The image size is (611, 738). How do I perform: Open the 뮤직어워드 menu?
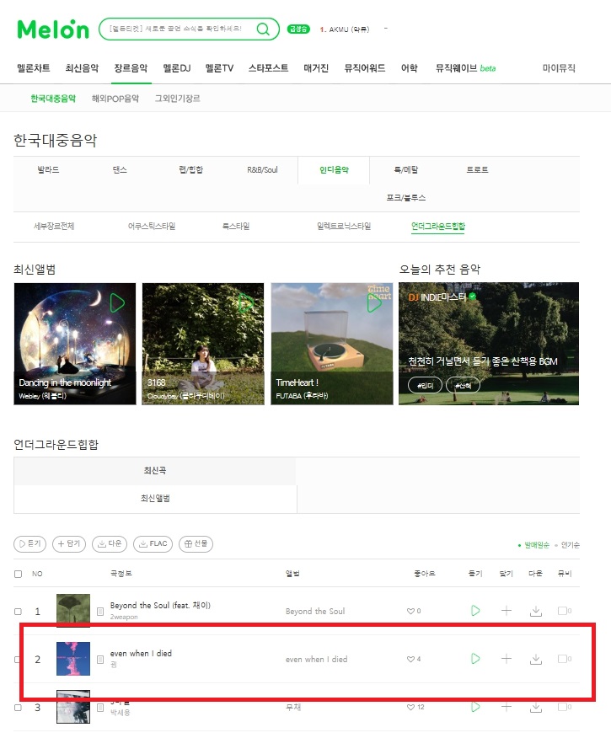365,68
